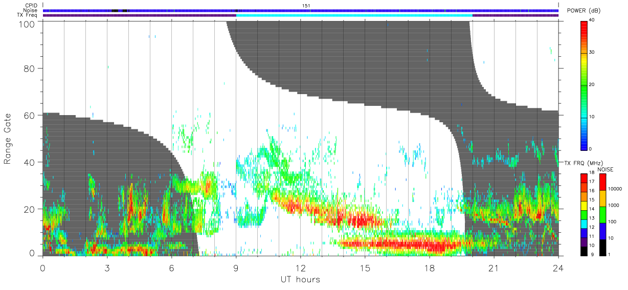Screen dimensions: 628x290
Task: Click the 'Range Gate' axis title
Action: pyautogui.click(x=7, y=138)
